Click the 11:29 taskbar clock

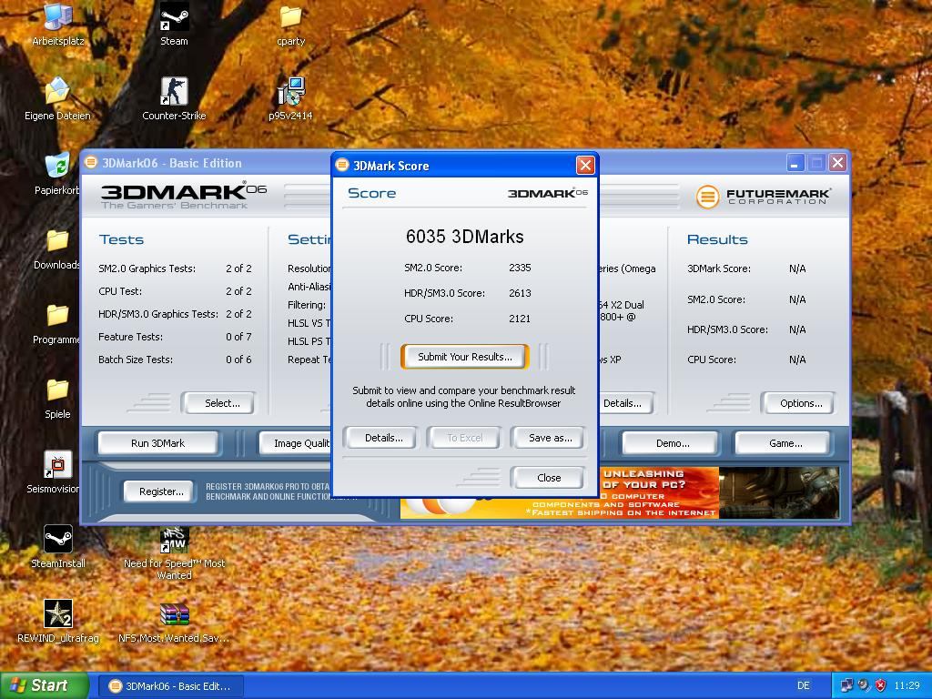(907, 685)
